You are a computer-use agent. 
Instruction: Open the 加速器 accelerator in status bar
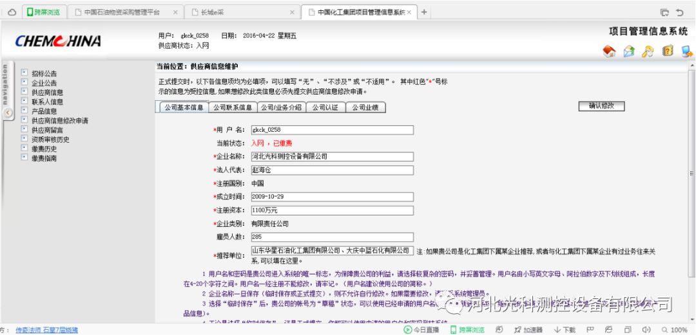528,330
